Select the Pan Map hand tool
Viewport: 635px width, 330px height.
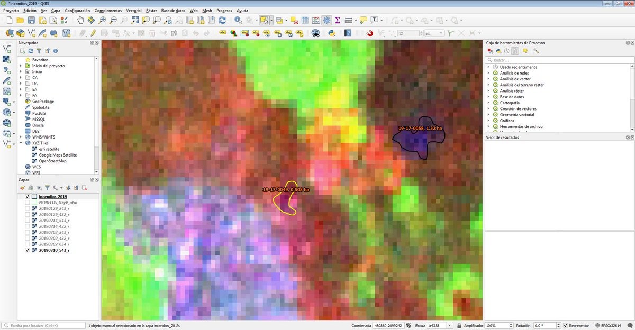(80, 20)
